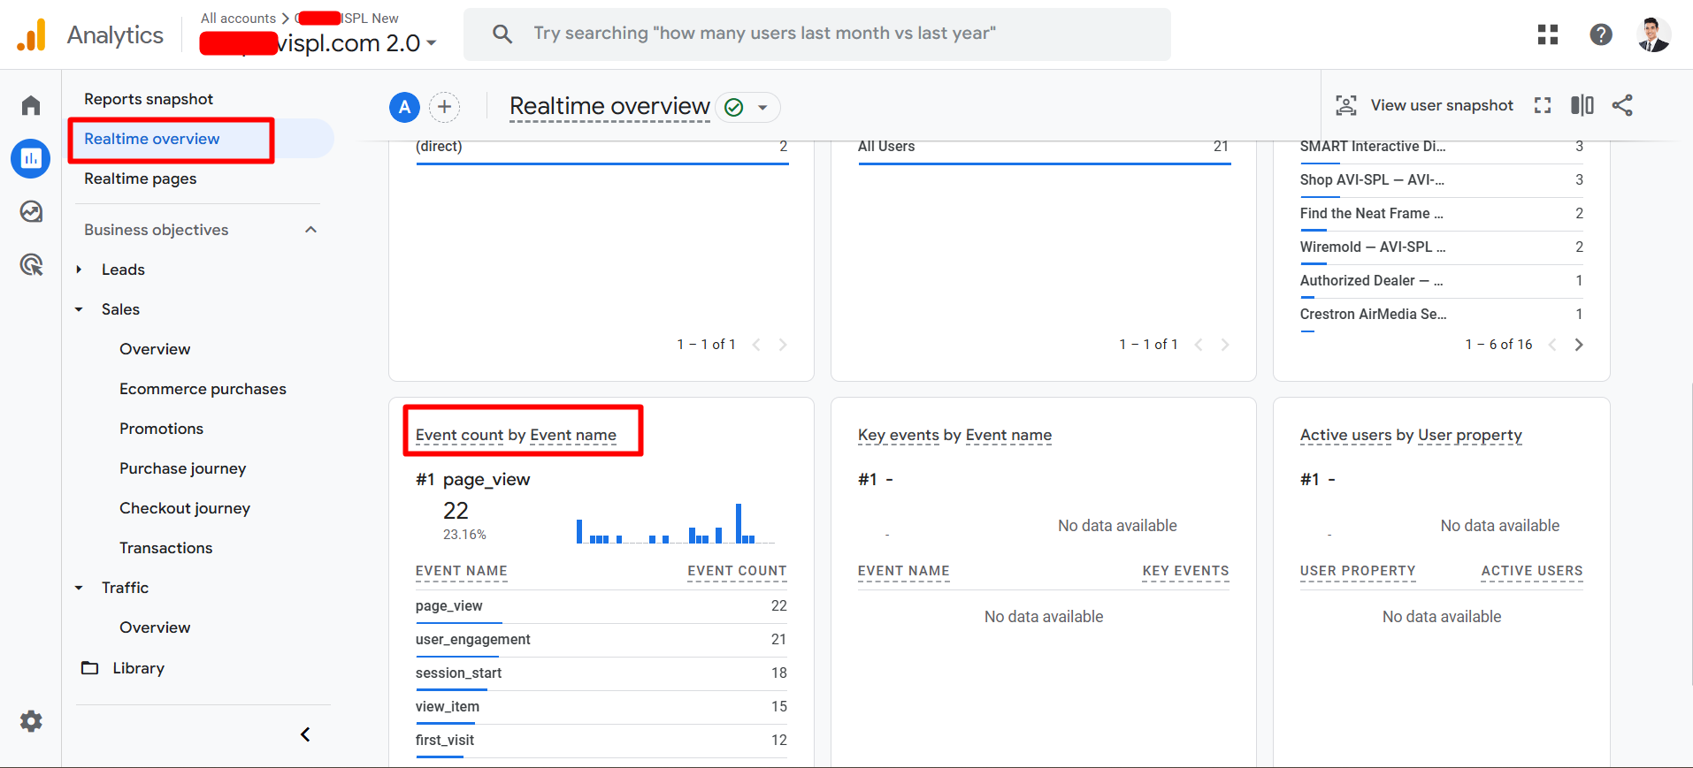Open the Realtime overview status dropdown
The height and width of the screenshot is (768, 1693).
click(x=762, y=108)
